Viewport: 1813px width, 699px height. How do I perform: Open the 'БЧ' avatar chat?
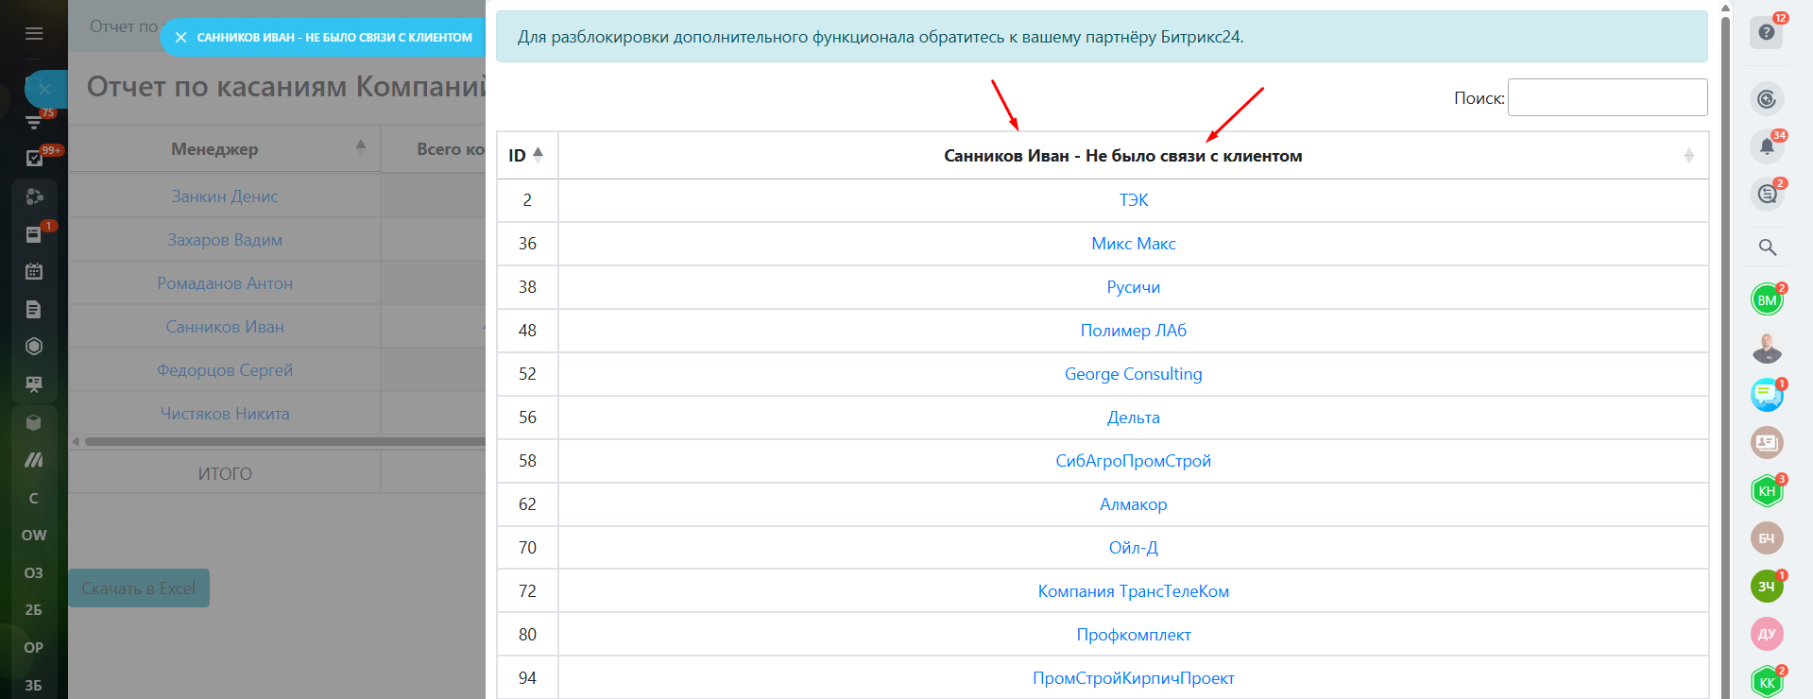point(1767,538)
